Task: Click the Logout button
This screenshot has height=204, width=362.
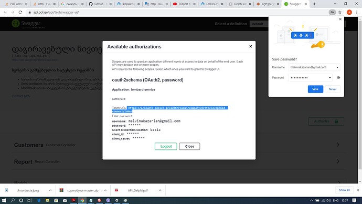Action: point(166,146)
